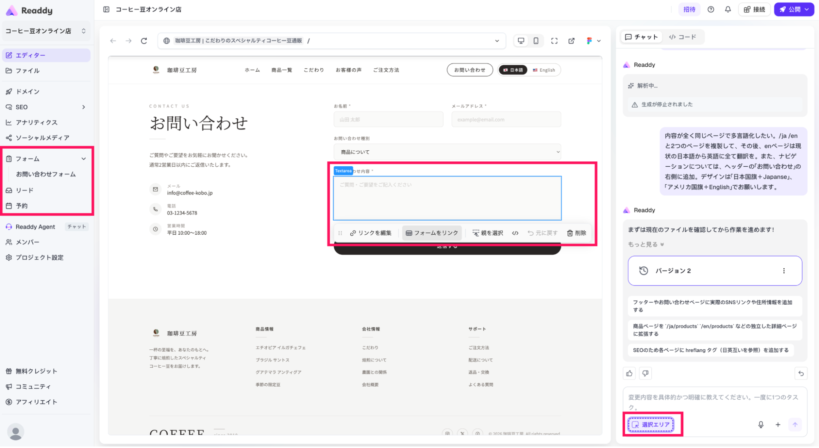Click the microphone voice input icon

(x=761, y=425)
